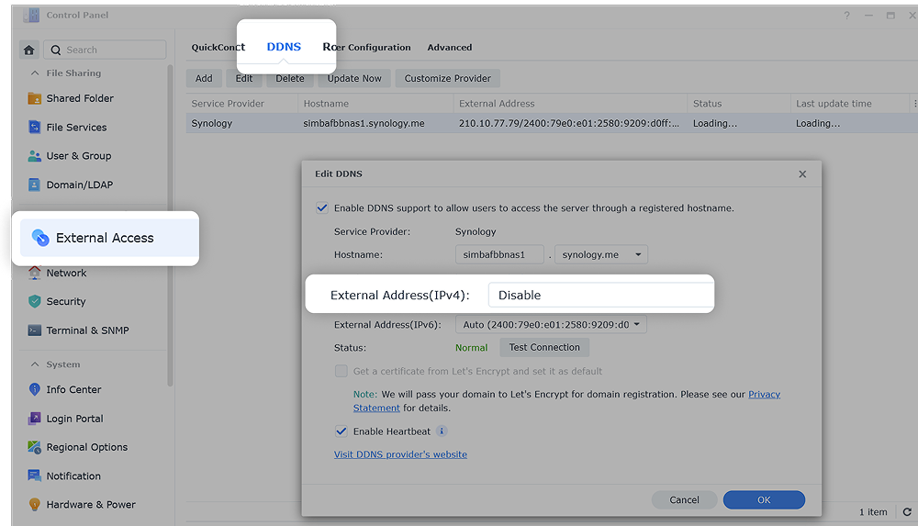Collapse the File Sharing section

(35, 73)
